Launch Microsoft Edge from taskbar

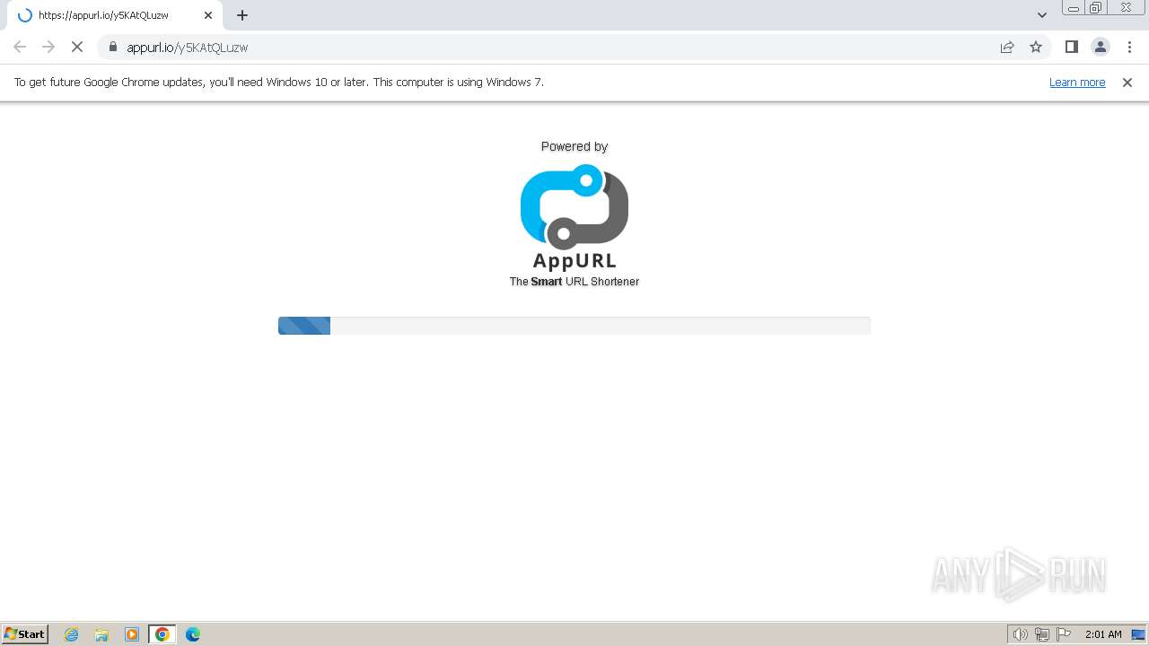coord(193,634)
